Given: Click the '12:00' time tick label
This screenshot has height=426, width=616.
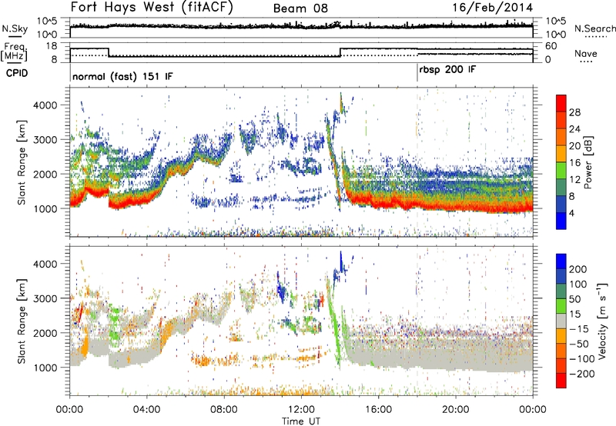Looking at the screenshot, I should click(301, 410).
